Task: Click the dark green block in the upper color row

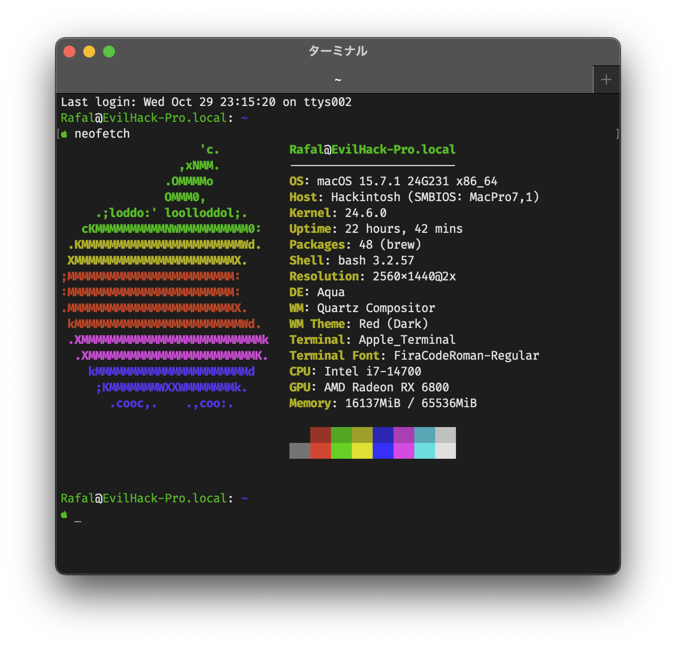Action: point(341,435)
